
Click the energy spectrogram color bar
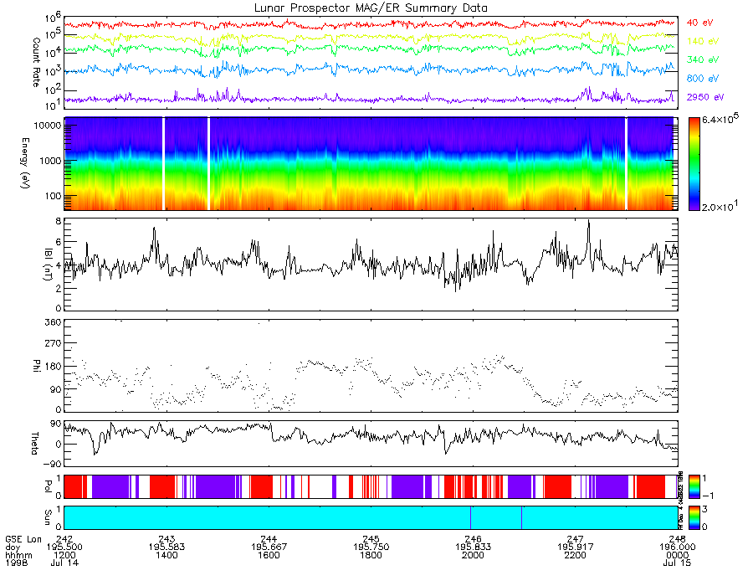(694, 164)
